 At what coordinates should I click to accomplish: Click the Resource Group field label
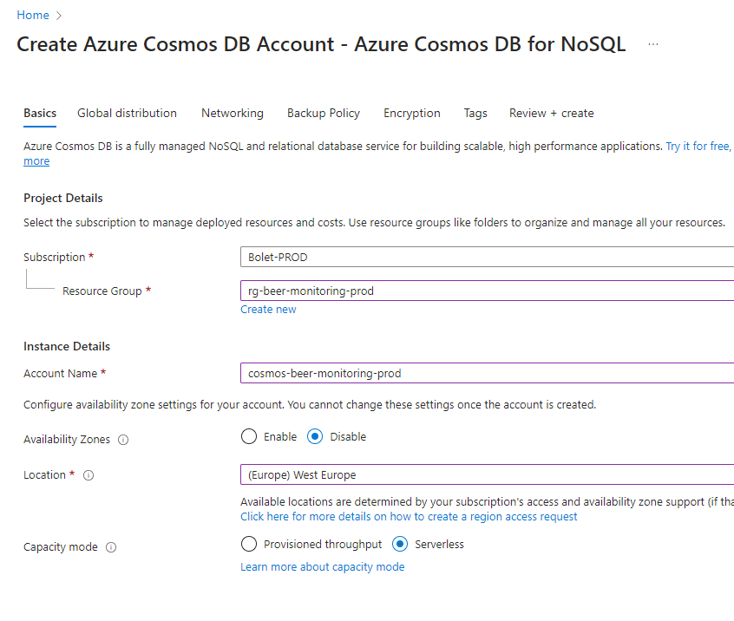pos(102,291)
